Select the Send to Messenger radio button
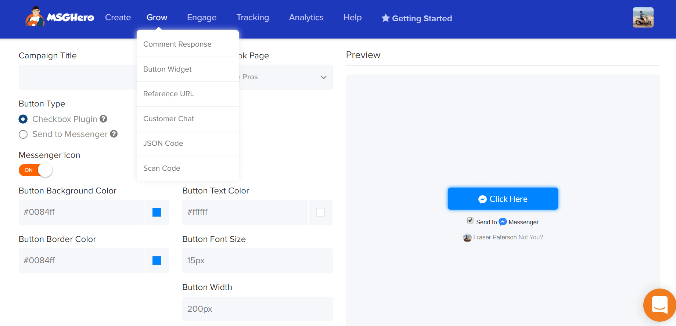 click(23, 134)
